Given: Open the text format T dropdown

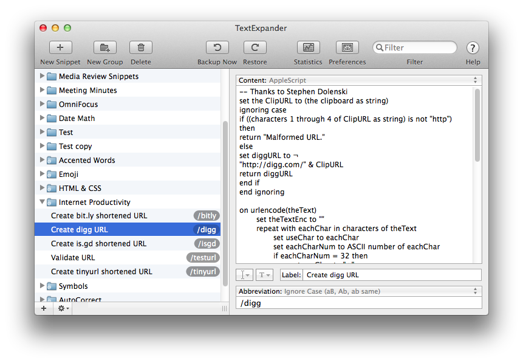Looking at the screenshot, I should (x=264, y=275).
